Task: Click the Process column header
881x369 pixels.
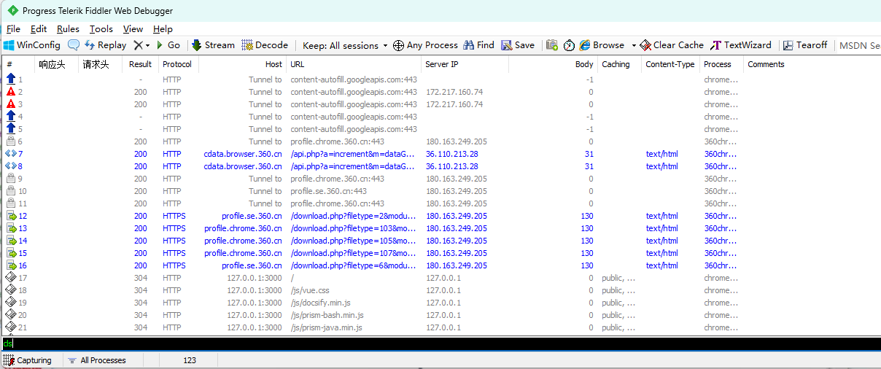Action: click(721, 64)
